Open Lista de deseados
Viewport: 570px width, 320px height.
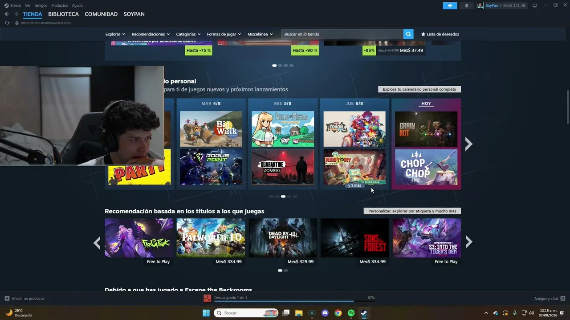pos(440,34)
